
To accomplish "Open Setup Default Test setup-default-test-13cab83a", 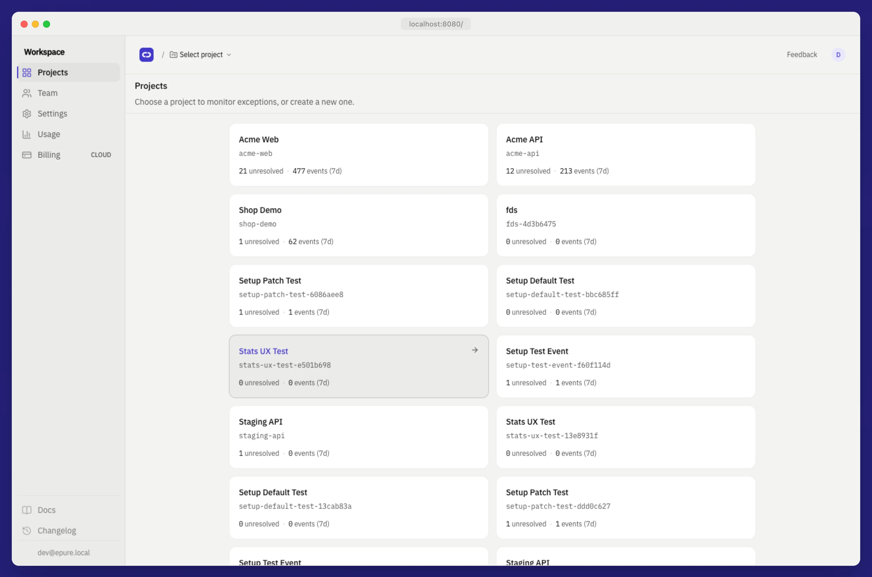I will pyautogui.click(x=359, y=508).
